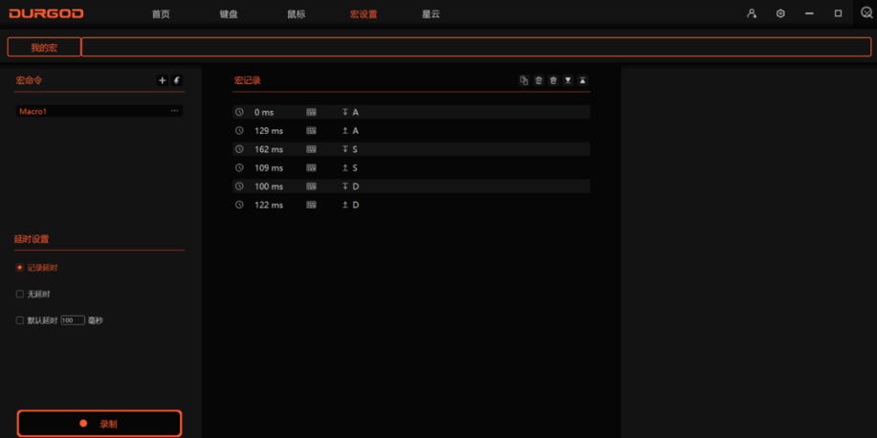Screen dimensions: 877x438
Task: Click the clock icon in the 109 ms row
Action: pos(239,167)
